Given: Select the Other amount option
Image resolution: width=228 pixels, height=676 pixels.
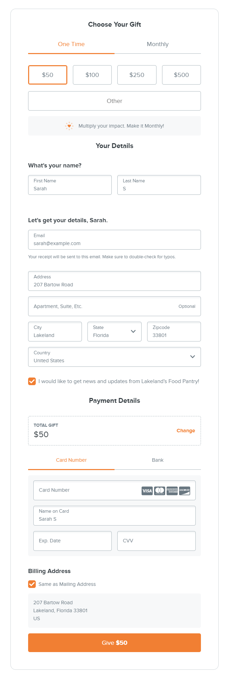Looking at the screenshot, I should tap(115, 101).
